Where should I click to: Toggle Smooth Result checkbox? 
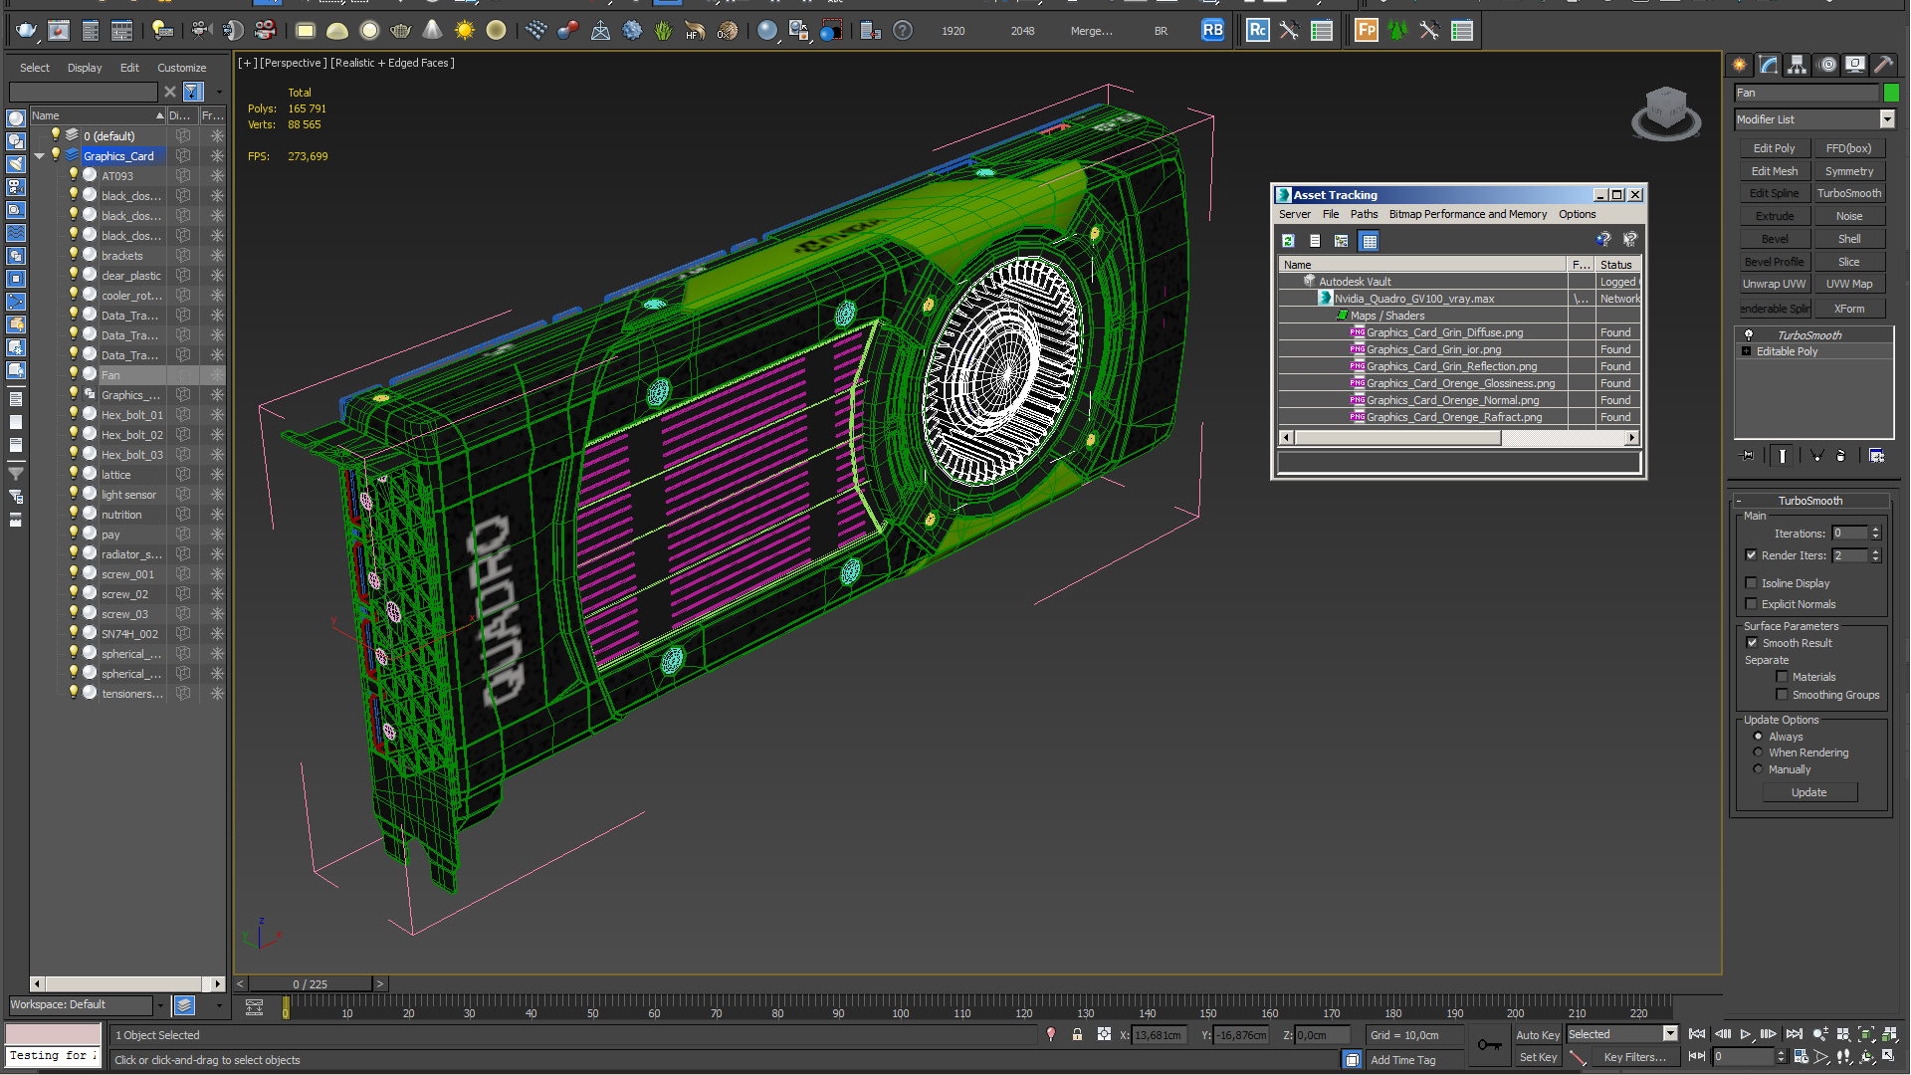pyautogui.click(x=1754, y=642)
